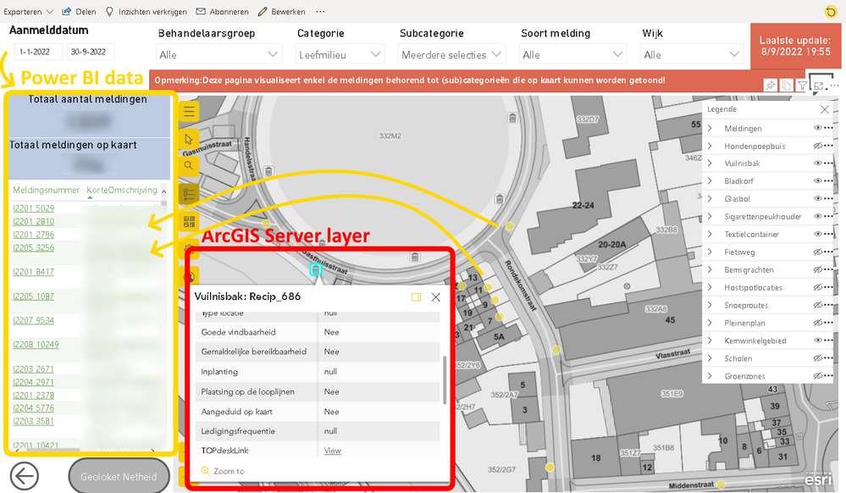
Task: Click the back arrow button
Action: 25,476
